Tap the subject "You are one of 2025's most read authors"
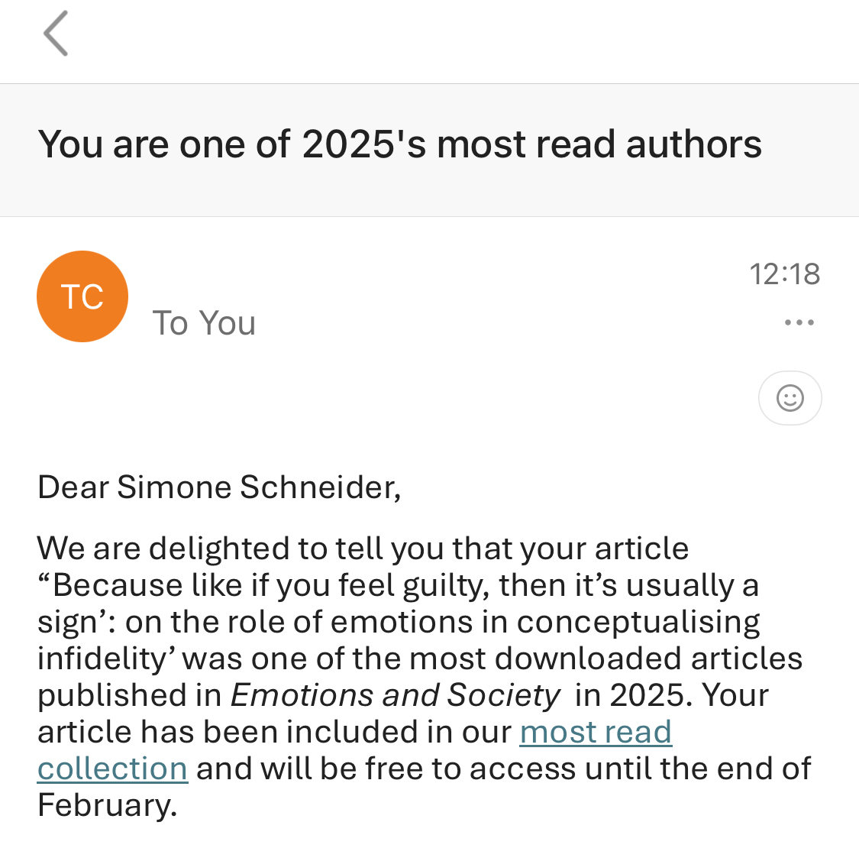 tap(399, 144)
